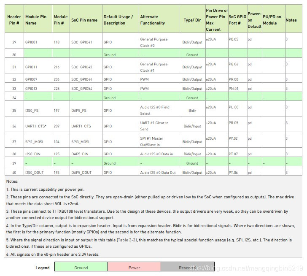Click module pin number 206
Screen dimensions: 307x276
pyautogui.click(x=57, y=79)
